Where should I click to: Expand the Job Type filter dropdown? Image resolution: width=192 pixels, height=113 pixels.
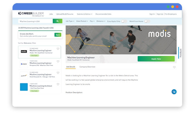pyautogui.click(x=70, y=21)
